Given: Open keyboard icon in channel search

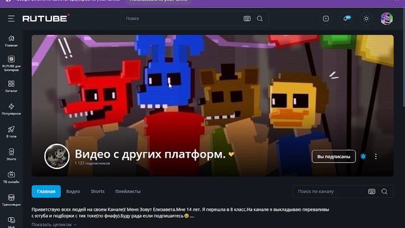Looking at the screenshot, I should 371,191.
